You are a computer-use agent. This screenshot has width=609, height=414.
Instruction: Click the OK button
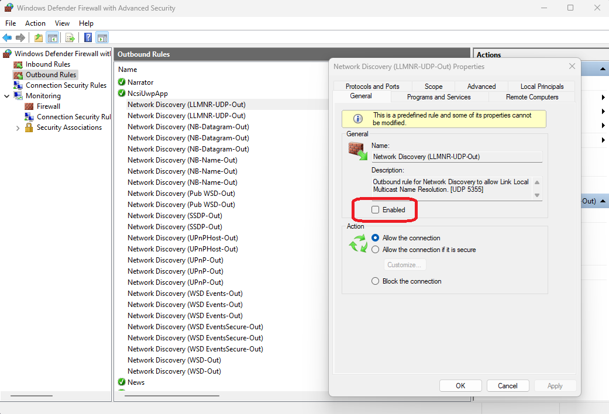460,386
